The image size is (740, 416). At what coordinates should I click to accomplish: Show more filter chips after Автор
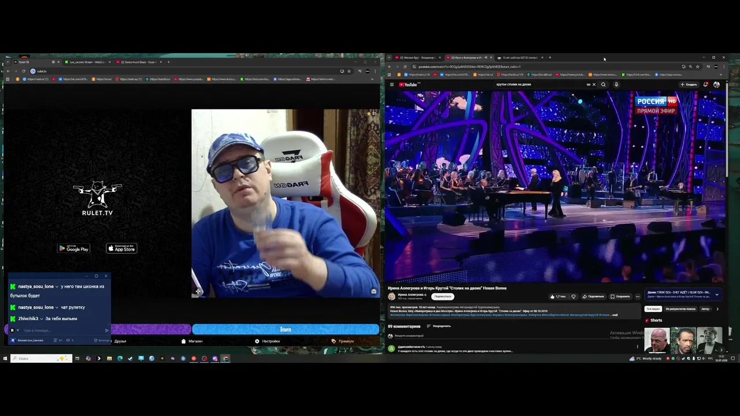tap(717, 309)
